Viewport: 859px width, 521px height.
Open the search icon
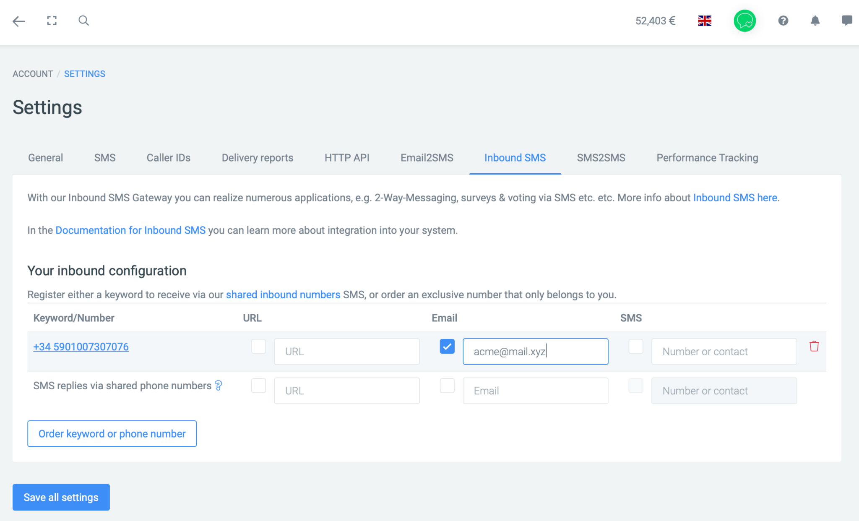coord(83,21)
